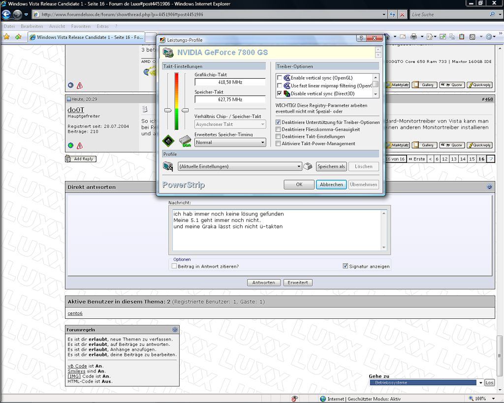Select the Windows Vista Release Candidate 1 tab
Viewport: 504px width, 403px height.
(x=87, y=37)
